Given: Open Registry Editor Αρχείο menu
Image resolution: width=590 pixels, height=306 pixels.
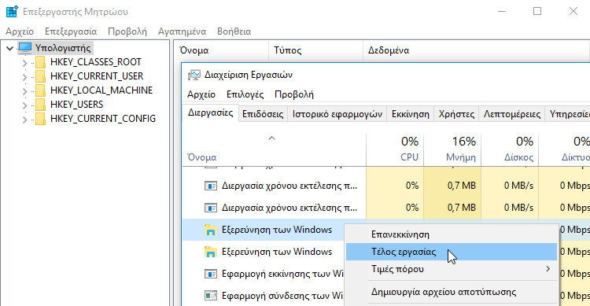Looking at the screenshot, I should point(20,31).
